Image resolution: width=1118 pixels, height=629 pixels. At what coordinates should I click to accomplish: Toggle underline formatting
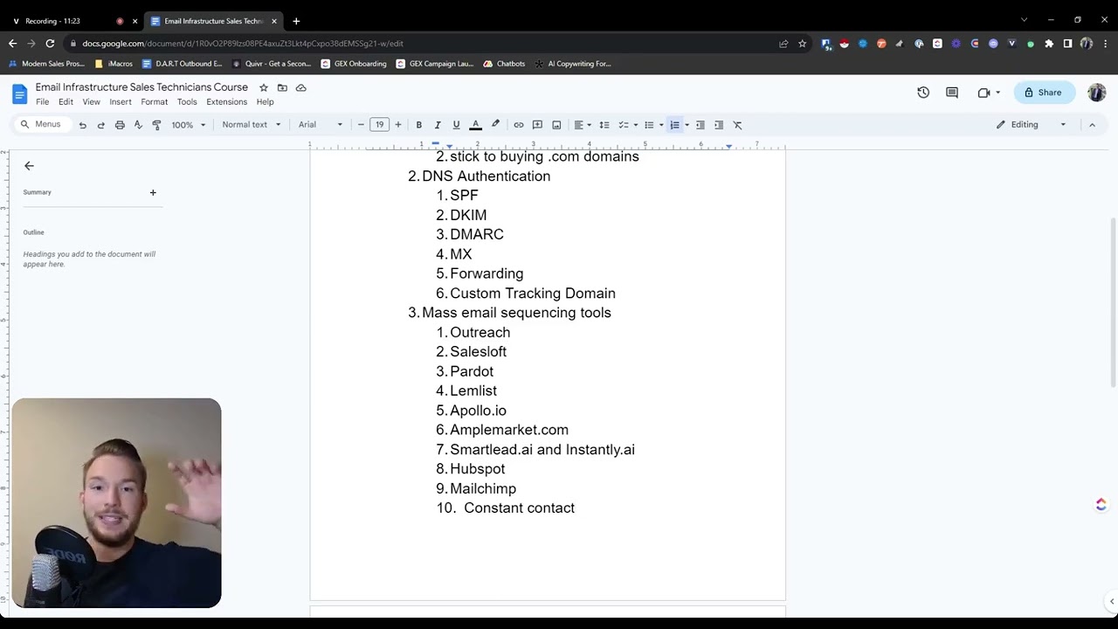tap(456, 125)
